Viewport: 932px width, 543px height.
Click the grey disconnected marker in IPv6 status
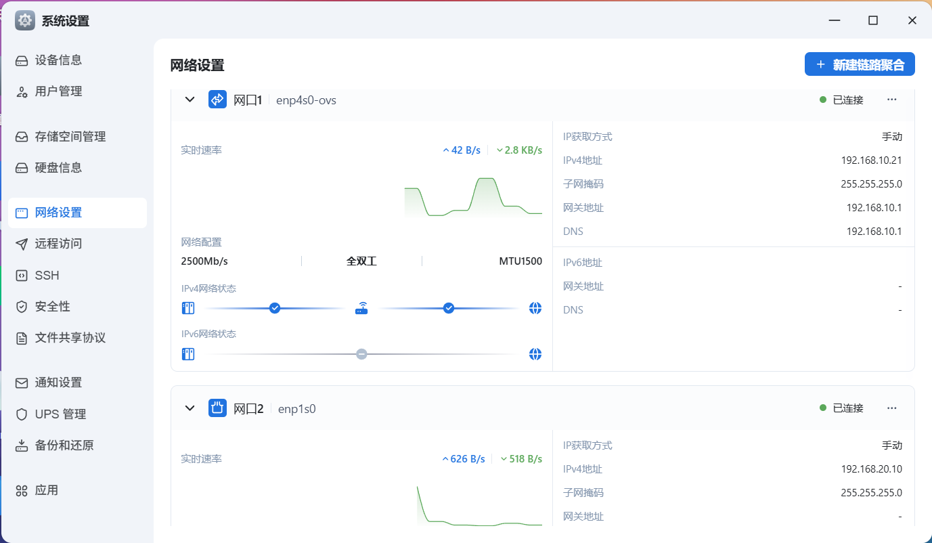[x=362, y=354]
